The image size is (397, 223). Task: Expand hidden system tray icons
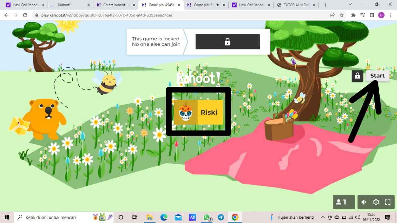coord(323,217)
